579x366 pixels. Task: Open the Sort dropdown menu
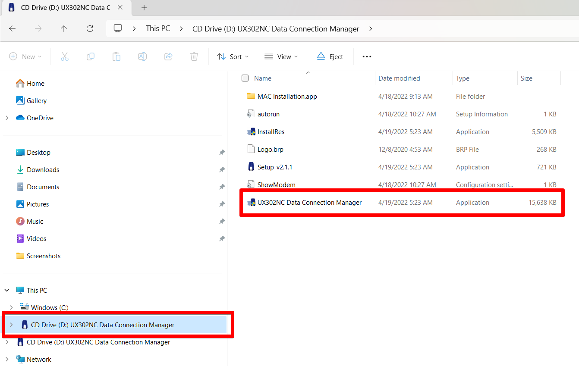233,56
